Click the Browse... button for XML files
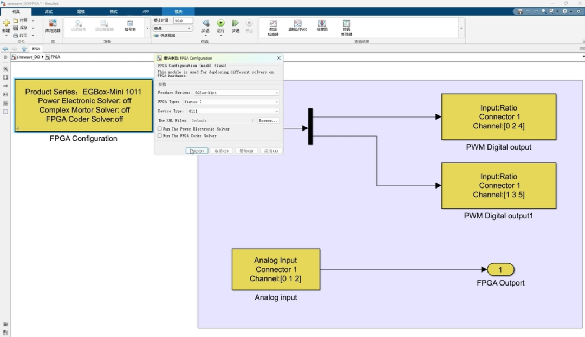Image resolution: width=585 pixels, height=337 pixels. coord(268,121)
